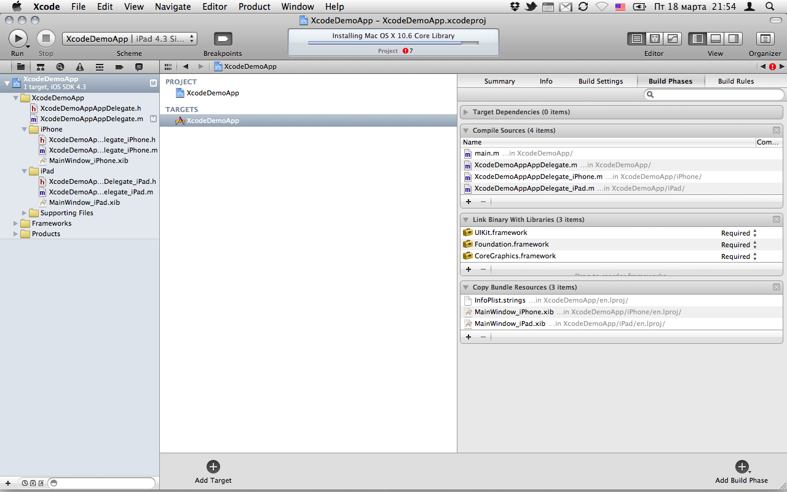787x492 pixels.
Task: Toggle the Utilities pane visibility
Action: click(x=734, y=39)
